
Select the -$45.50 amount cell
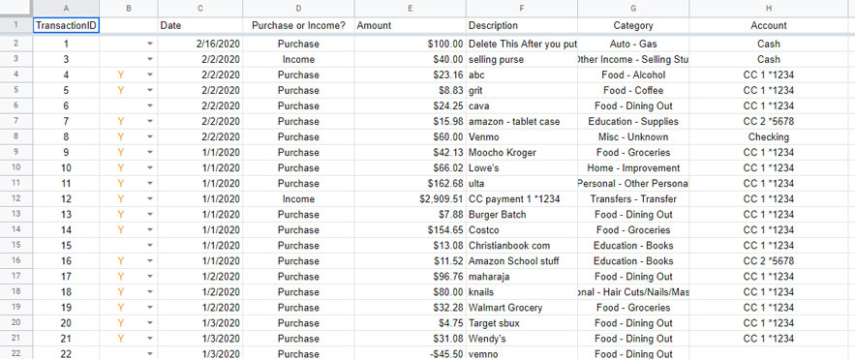pyautogui.click(x=410, y=354)
